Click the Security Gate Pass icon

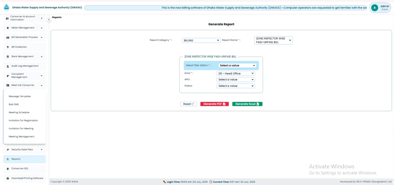click(x=8, y=150)
